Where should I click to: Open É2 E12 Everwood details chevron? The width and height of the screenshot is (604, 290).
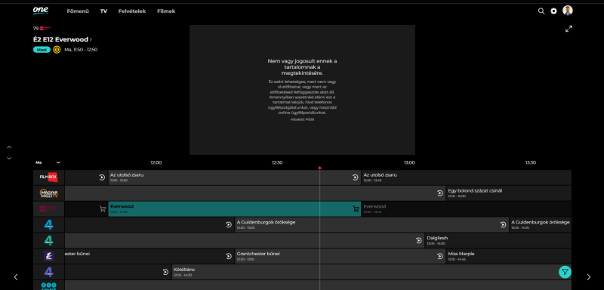click(x=91, y=39)
